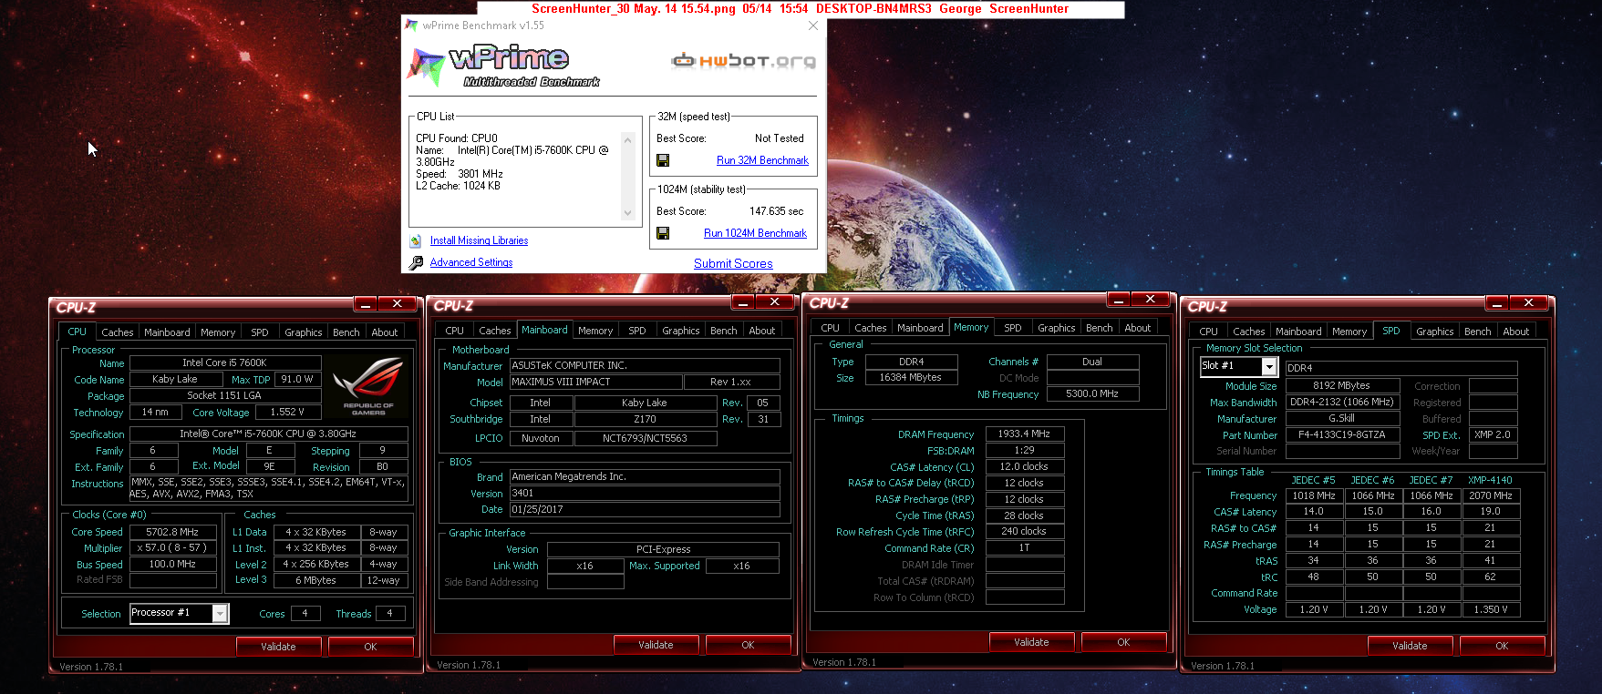Viewport: 1602px width, 694px height.
Task: Open About tab in first CPU-Z window
Action: (x=385, y=332)
